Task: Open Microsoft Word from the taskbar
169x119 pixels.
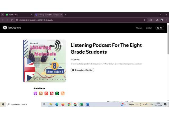Action: pos(87,105)
